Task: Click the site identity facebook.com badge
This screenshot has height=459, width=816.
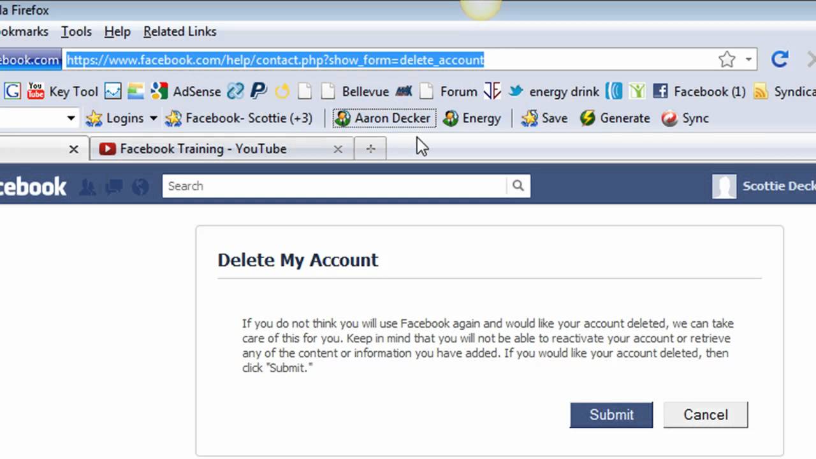Action: click(x=31, y=60)
